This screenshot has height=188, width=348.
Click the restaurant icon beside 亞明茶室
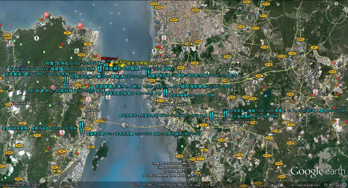(226, 113)
